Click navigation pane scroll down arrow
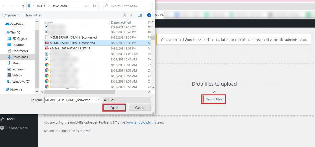The height and width of the screenshot is (147, 315). (37, 91)
